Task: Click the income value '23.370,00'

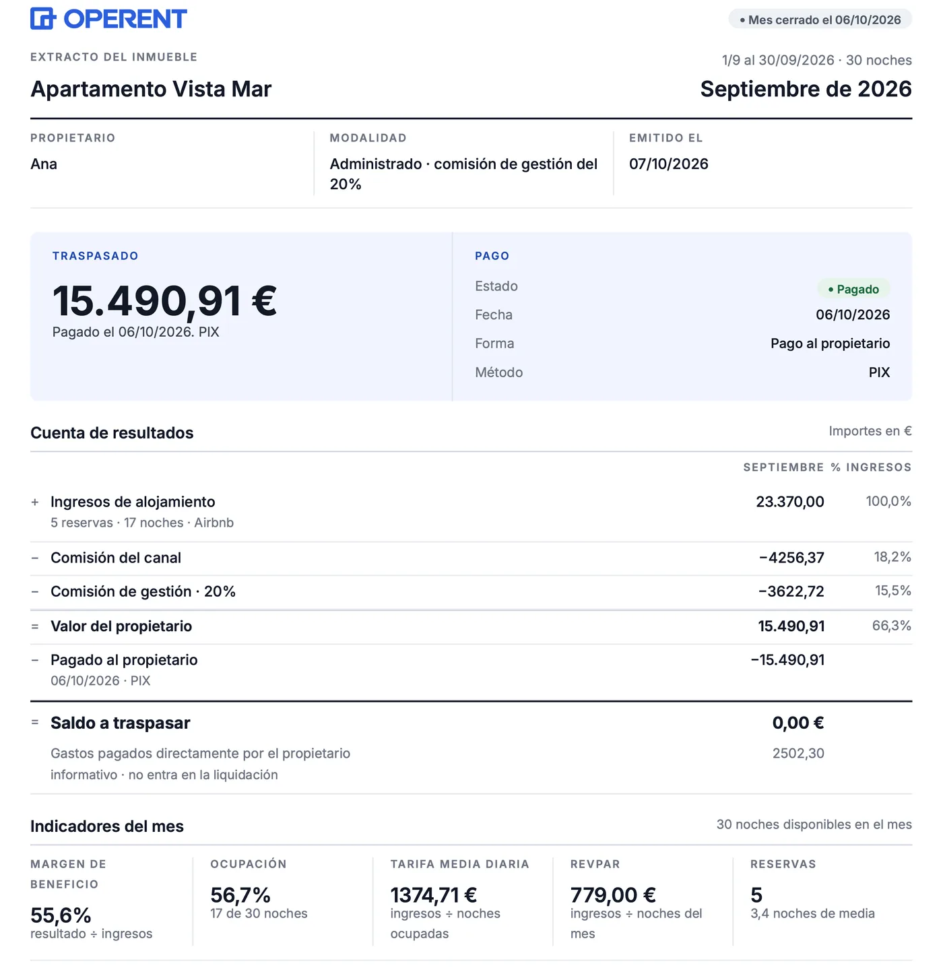Action: tap(789, 502)
